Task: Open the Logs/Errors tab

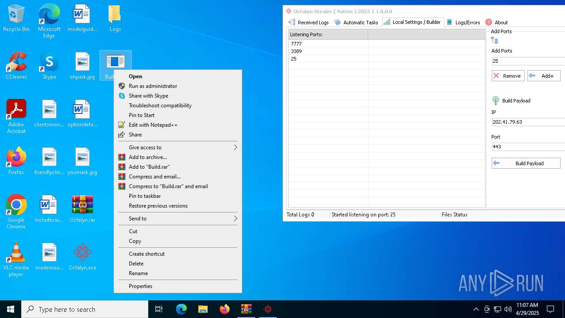Action: [x=463, y=23]
